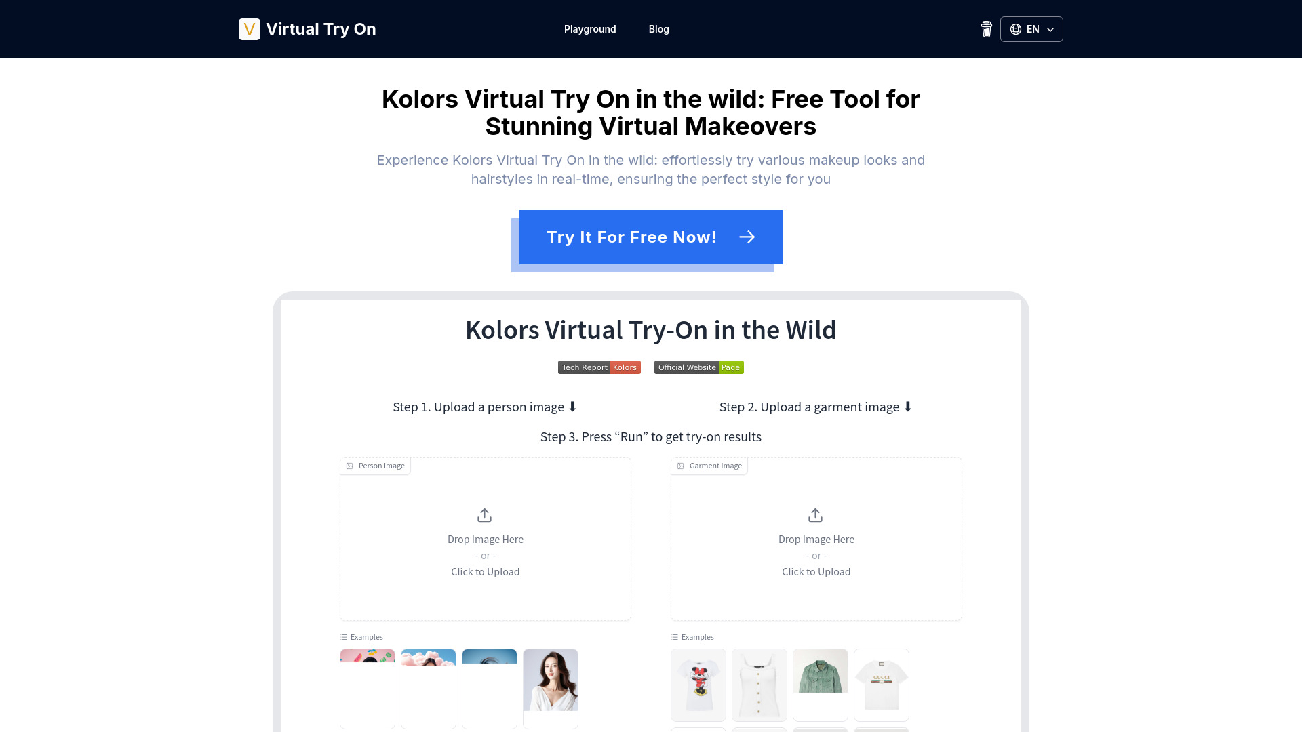Toggle visibility of garment image upload area
This screenshot has height=732, width=1302.
(x=709, y=466)
